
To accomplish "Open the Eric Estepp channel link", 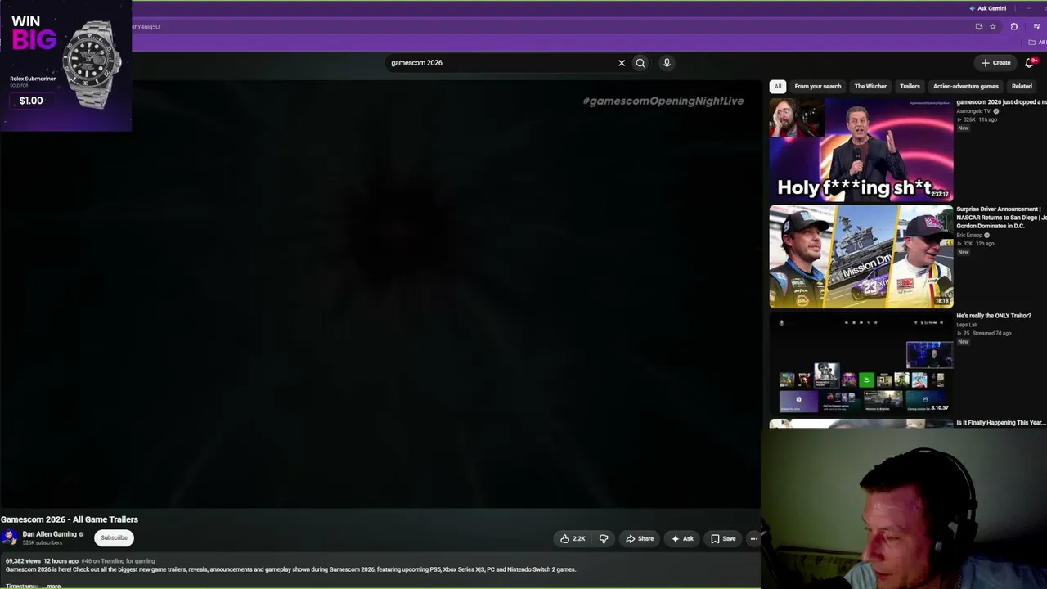I will point(970,235).
